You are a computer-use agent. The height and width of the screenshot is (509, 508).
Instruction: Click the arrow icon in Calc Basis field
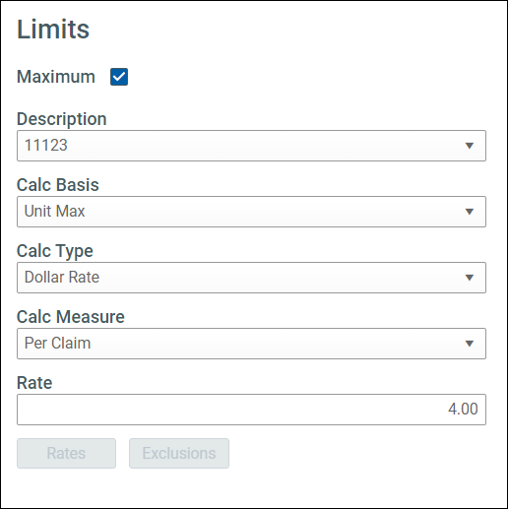tap(470, 212)
